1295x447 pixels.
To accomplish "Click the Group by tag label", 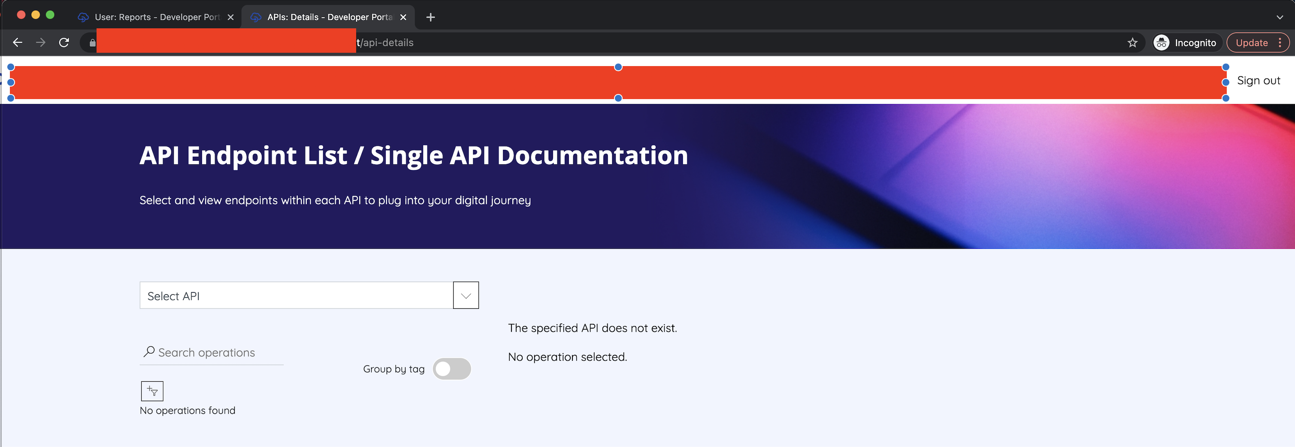I will (393, 368).
